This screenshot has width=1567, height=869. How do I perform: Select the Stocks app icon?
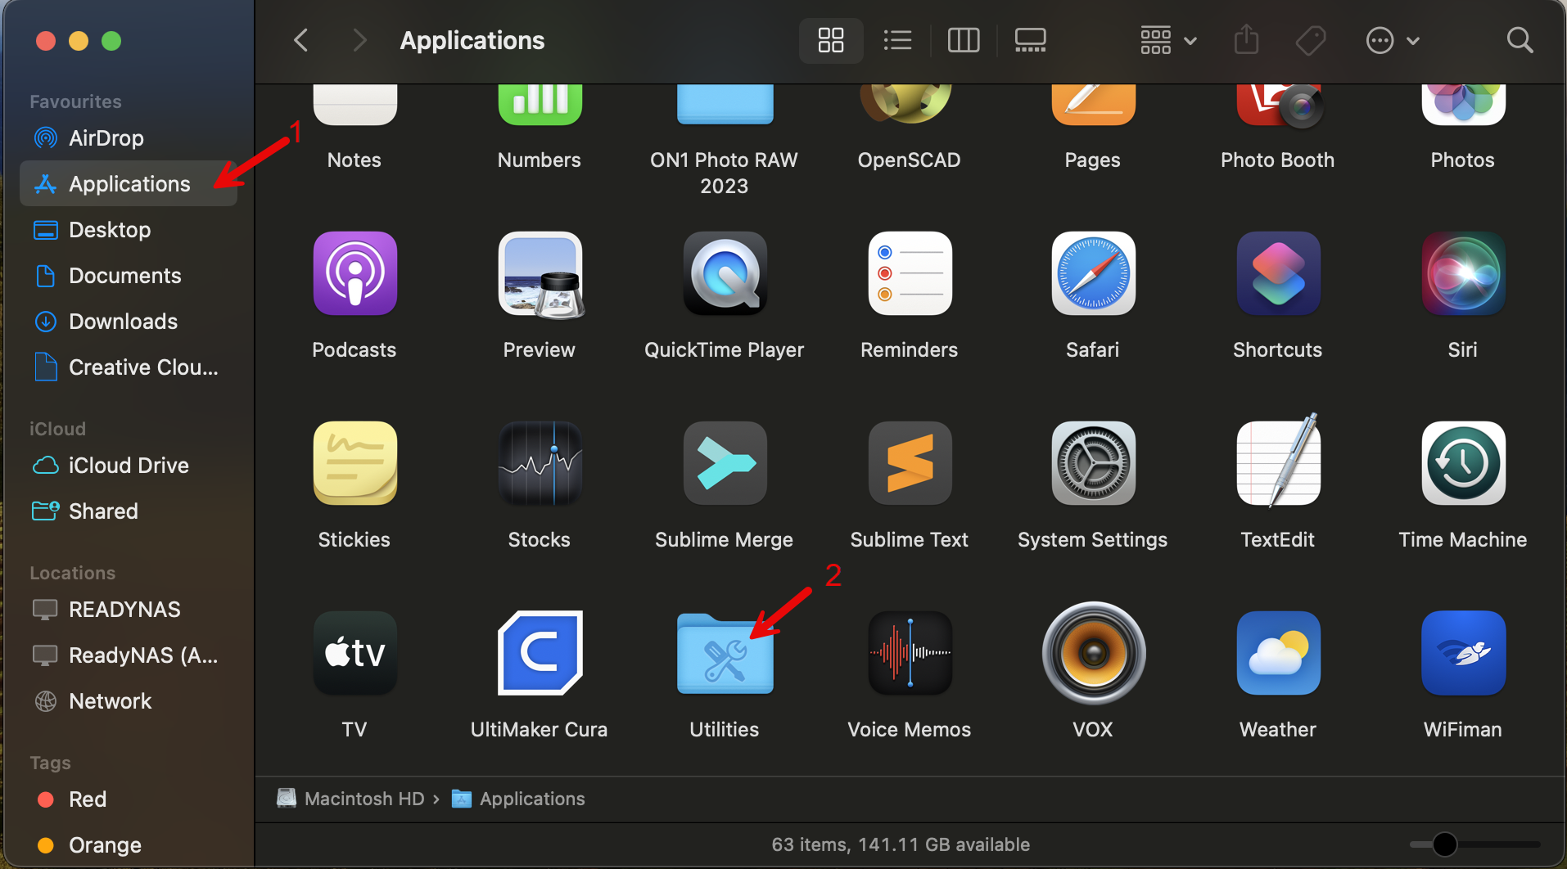pos(540,463)
